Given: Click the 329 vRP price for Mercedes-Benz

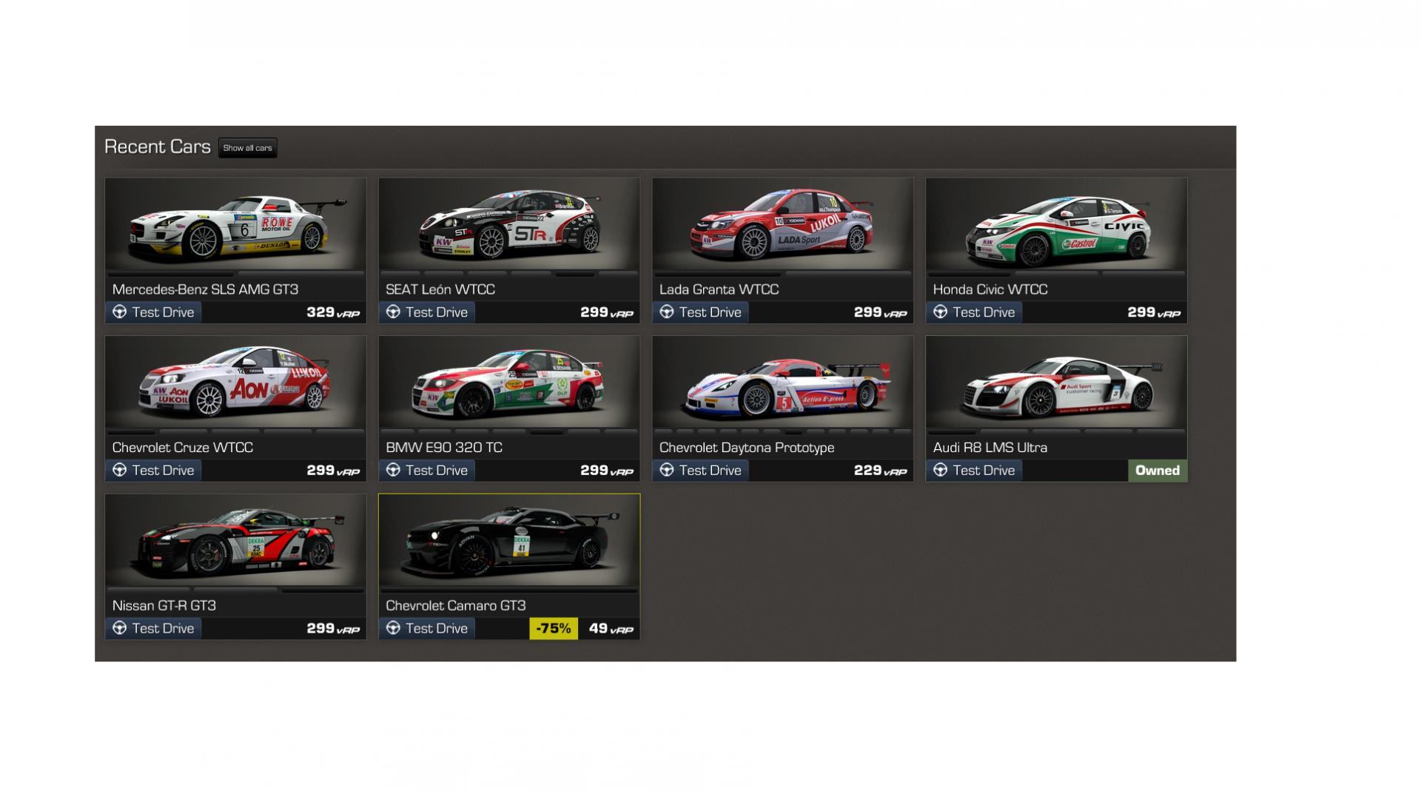Looking at the screenshot, I should click(x=333, y=312).
